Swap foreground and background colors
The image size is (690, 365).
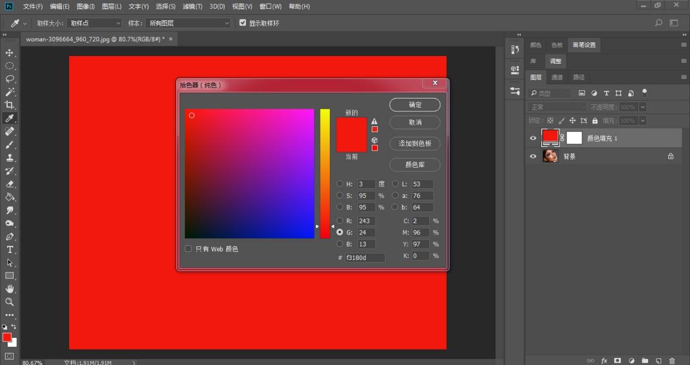coord(14,327)
